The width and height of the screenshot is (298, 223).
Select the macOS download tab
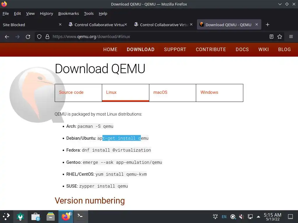pos(173,93)
